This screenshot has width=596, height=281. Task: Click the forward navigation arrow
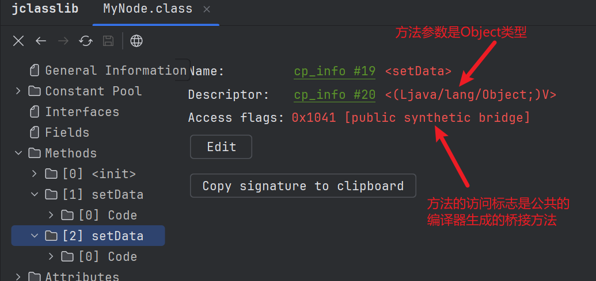(63, 41)
